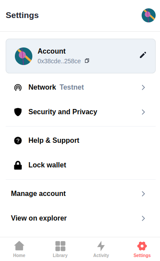160x261 pixels.
Task: Switch to the Home tab
Action: [19, 249]
